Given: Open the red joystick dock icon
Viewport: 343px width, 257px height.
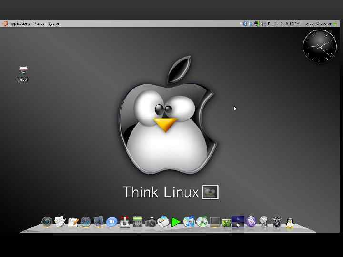Looking at the screenshot, I should (124, 222).
